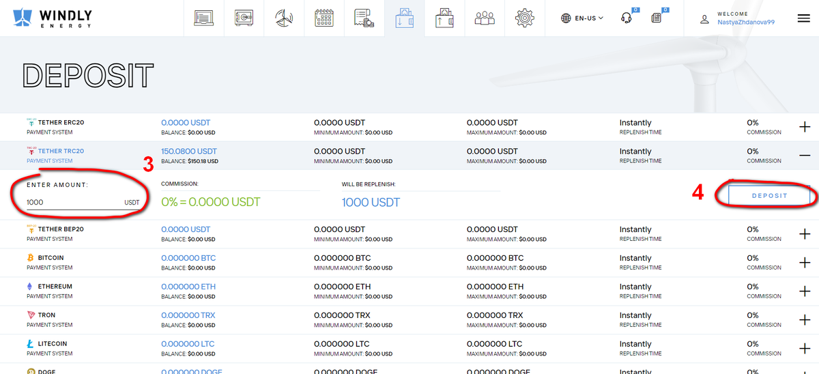Click the 0.000000 TRX blue balance

(188, 316)
